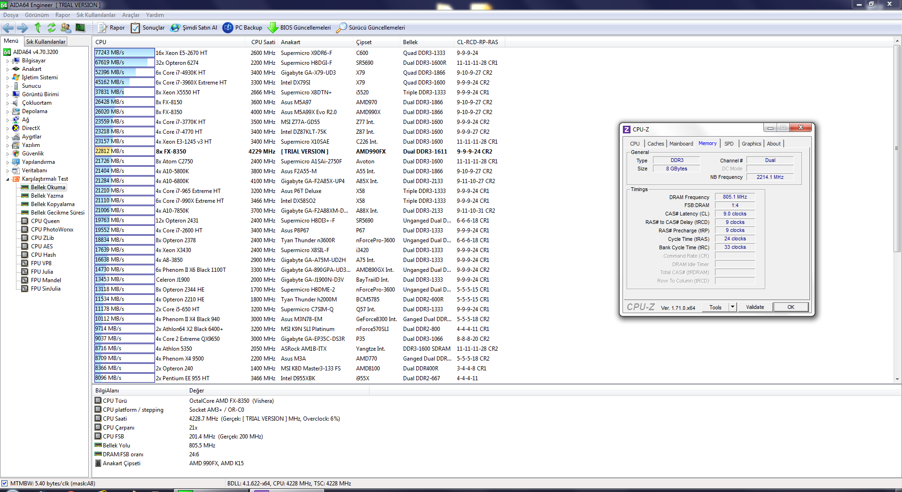Expand the Sunucu tree node

pos(8,86)
